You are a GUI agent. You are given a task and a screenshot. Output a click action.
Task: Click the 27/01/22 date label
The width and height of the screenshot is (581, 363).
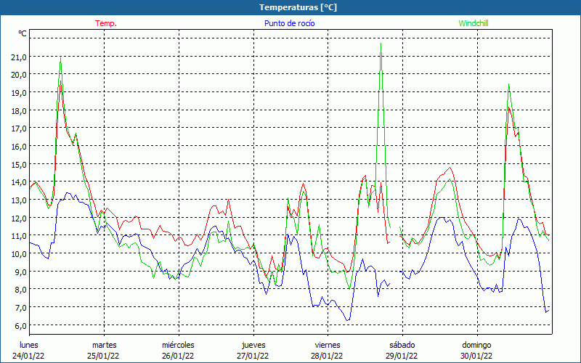[x=253, y=356]
